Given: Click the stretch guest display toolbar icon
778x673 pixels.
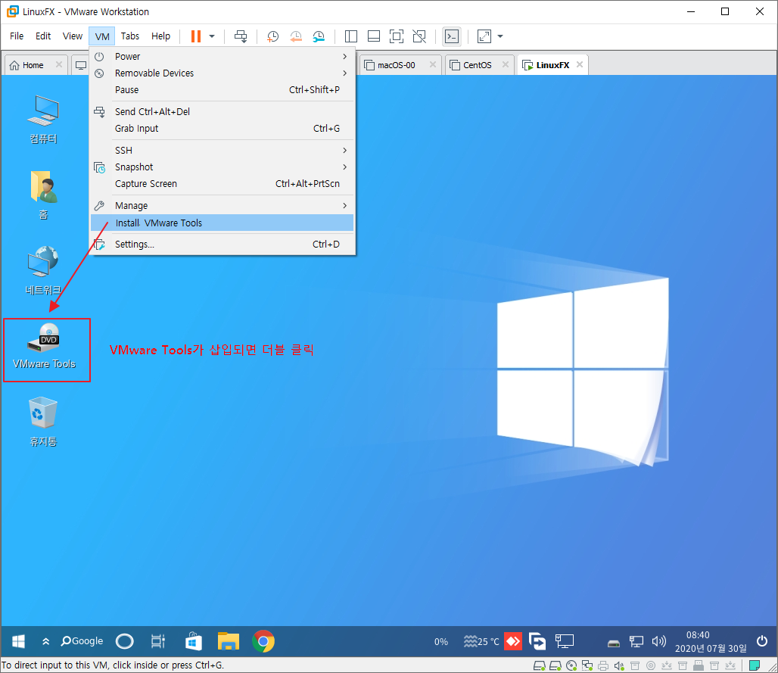Looking at the screenshot, I should 484,36.
